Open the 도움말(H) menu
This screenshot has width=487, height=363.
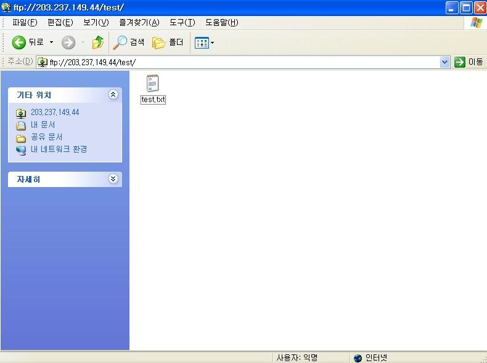pos(222,22)
